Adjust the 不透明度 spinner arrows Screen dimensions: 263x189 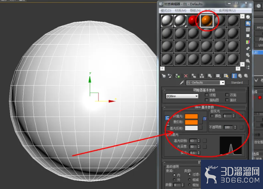coord(235,127)
